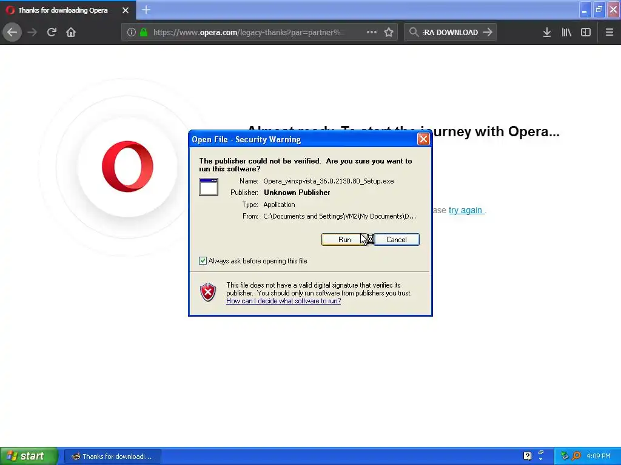621x465 pixels.
Task: Reload the page with the refresh icon
Action: tap(52, 32)
